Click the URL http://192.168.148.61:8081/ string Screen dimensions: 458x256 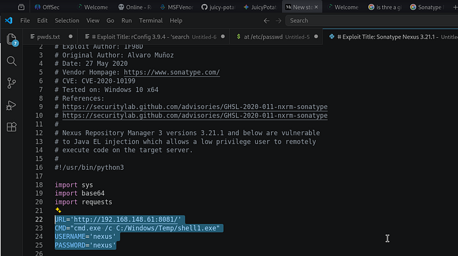126,219
